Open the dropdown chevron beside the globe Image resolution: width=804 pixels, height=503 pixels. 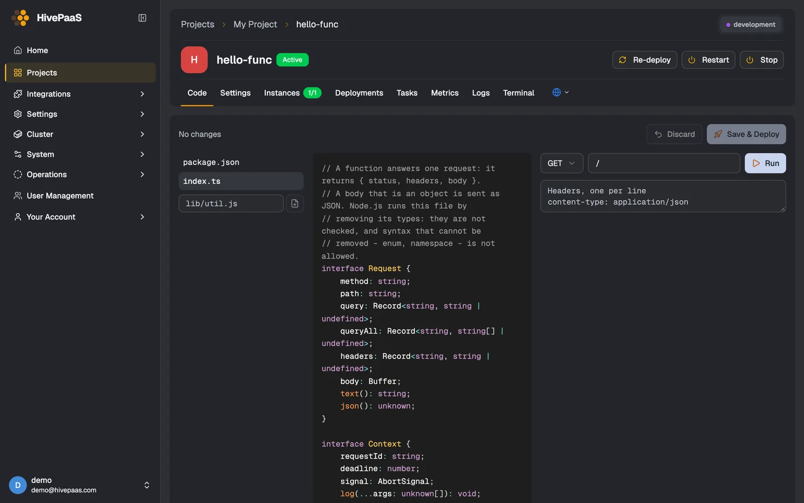567,93
